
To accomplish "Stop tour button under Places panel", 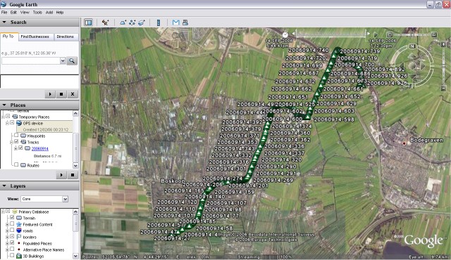I will (x=73, y=174).
